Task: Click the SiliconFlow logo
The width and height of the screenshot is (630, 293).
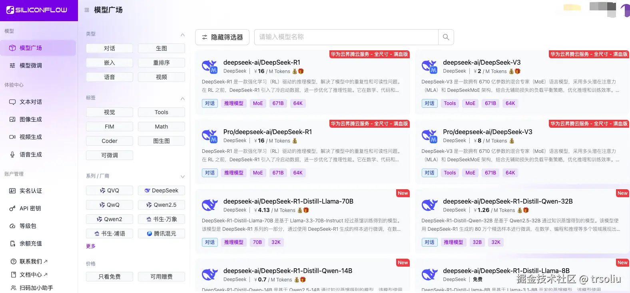Action: 37,10
